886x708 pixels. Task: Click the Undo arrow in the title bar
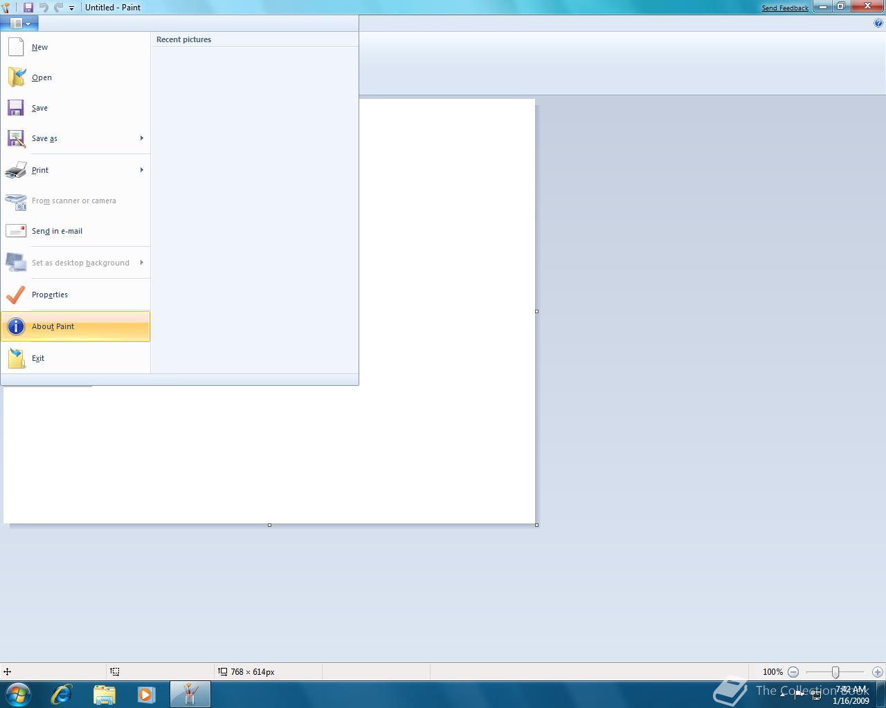44,8
